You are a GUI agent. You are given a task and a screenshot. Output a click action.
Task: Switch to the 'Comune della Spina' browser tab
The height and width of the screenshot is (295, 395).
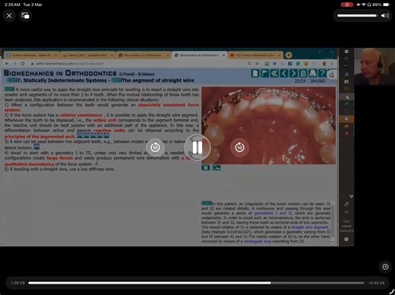coord(32,55)
